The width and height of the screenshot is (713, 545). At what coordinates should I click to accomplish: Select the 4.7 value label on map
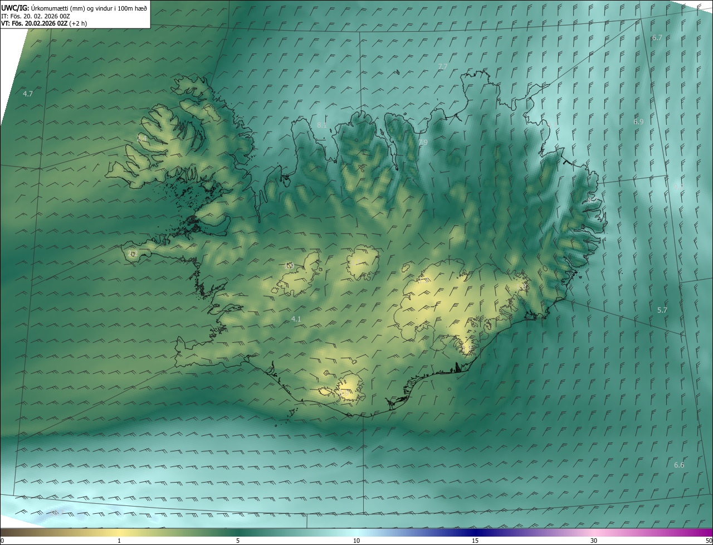pos(28,94)
